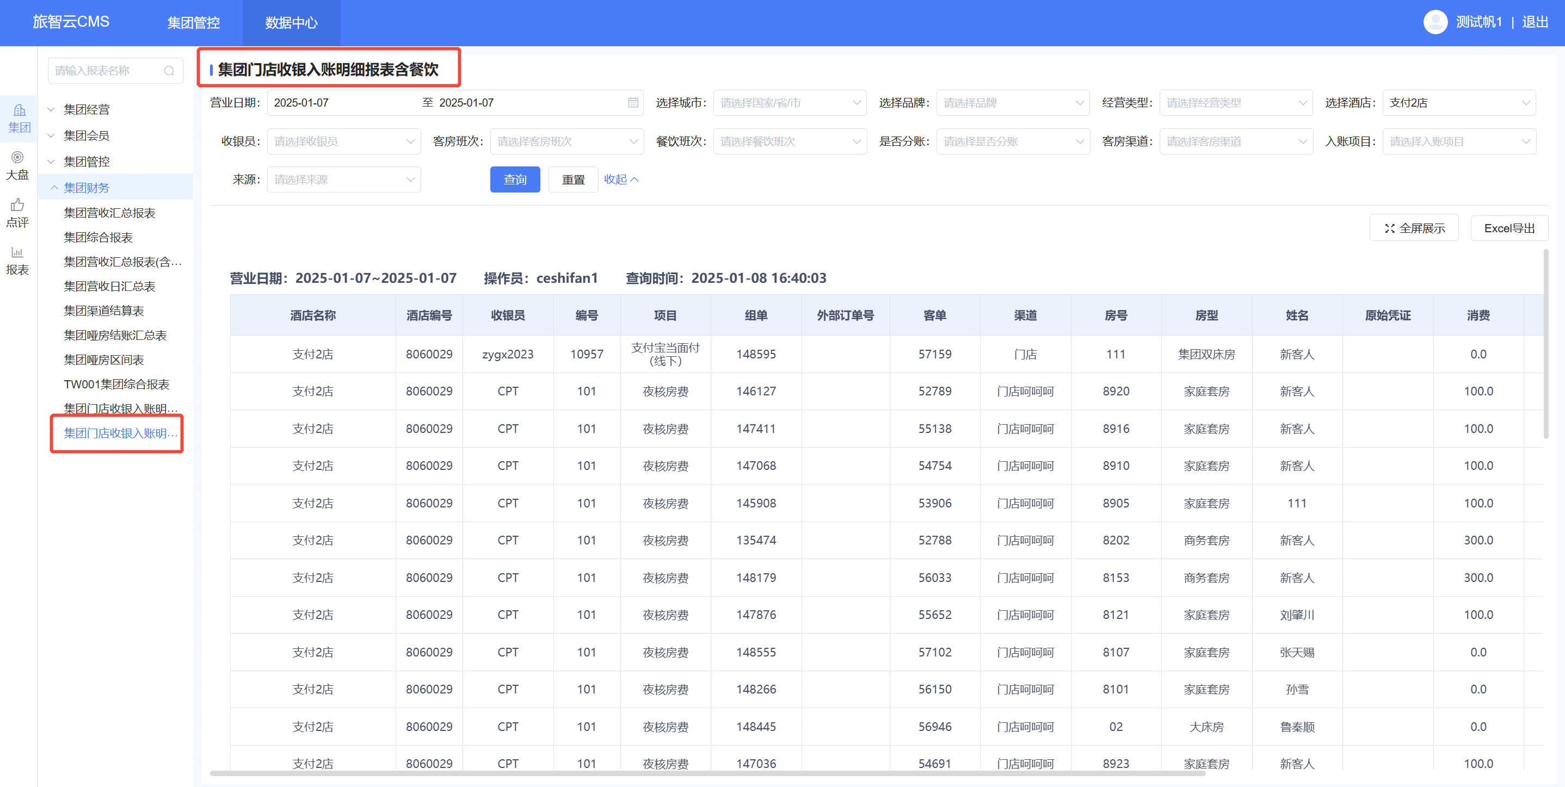The height and width of the screenshot is (787, 1565).
Task: Switch to the 集团管控 top tab
Action: tap(193, 22)
